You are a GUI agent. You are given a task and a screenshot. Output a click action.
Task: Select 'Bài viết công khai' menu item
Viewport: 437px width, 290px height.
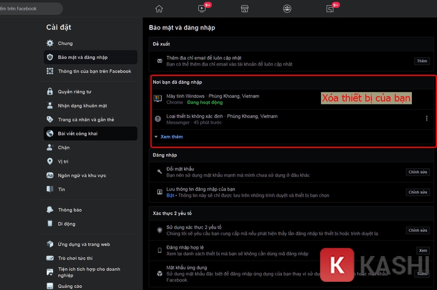78,133
